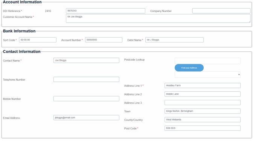Viewport: 259px width, 145px height.
Task: Click the Telephone Number field
Action: pyautogui.click(x=86, y=79)
